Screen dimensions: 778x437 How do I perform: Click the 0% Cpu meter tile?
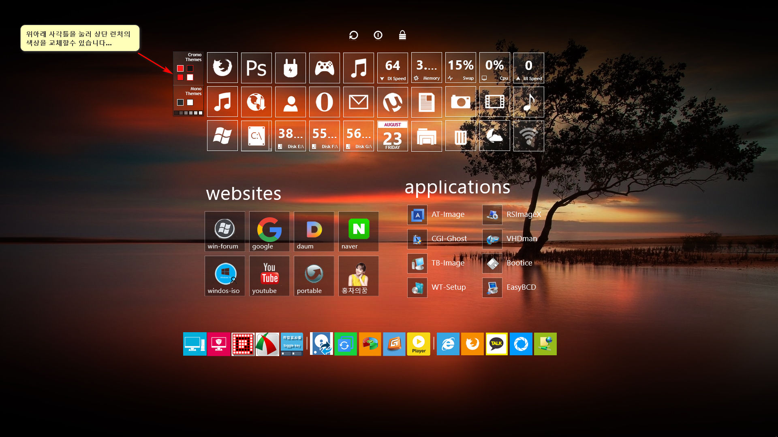click(495, 68)
